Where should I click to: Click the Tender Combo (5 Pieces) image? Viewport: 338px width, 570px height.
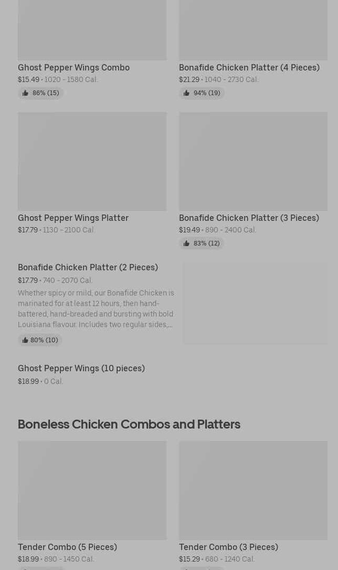pyautogui.click(x=92, y=490)
